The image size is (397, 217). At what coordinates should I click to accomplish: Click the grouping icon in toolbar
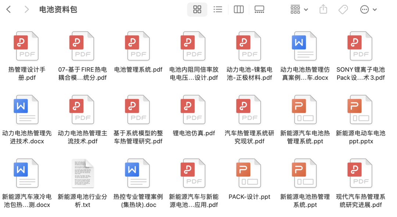pyautogui.click(x=295, y=9)
